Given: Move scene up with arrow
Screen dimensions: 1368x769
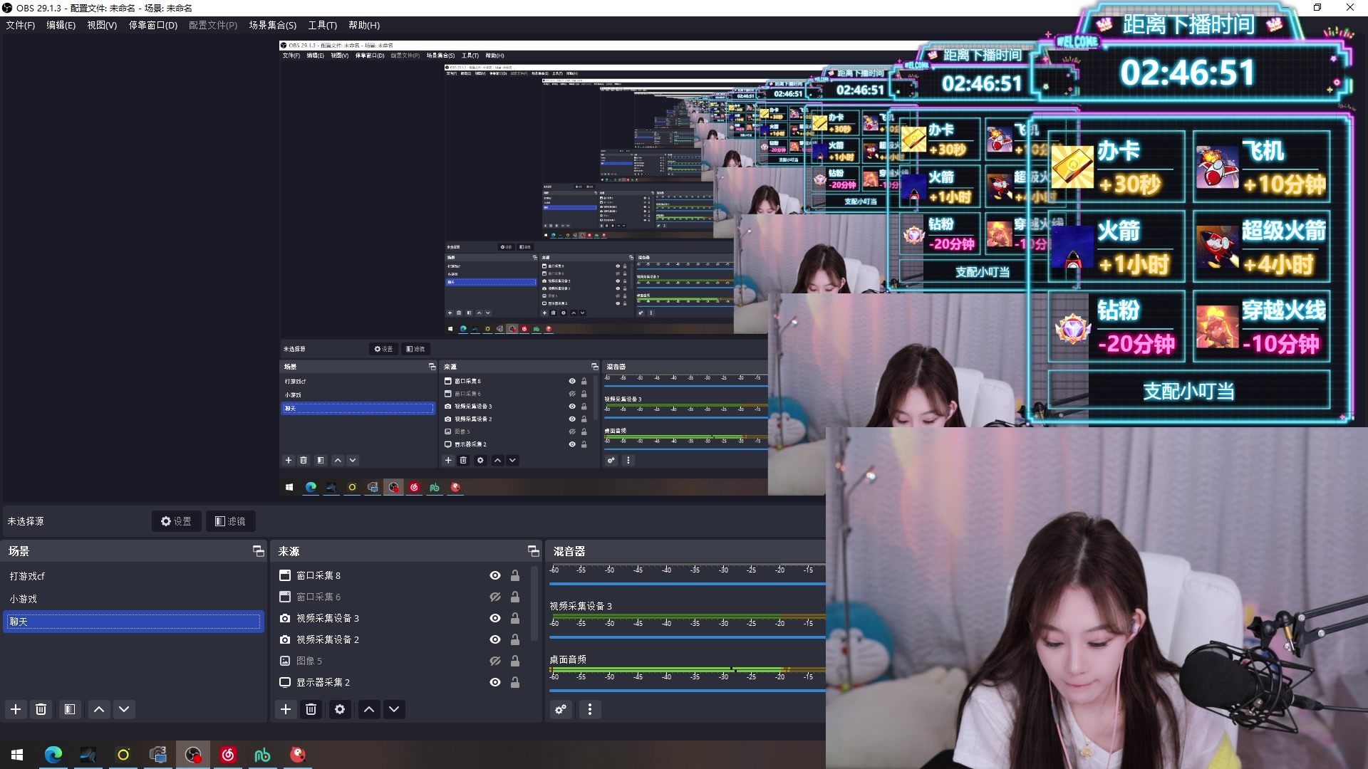Looking at the screenshot, I should (x=99, y=709).
